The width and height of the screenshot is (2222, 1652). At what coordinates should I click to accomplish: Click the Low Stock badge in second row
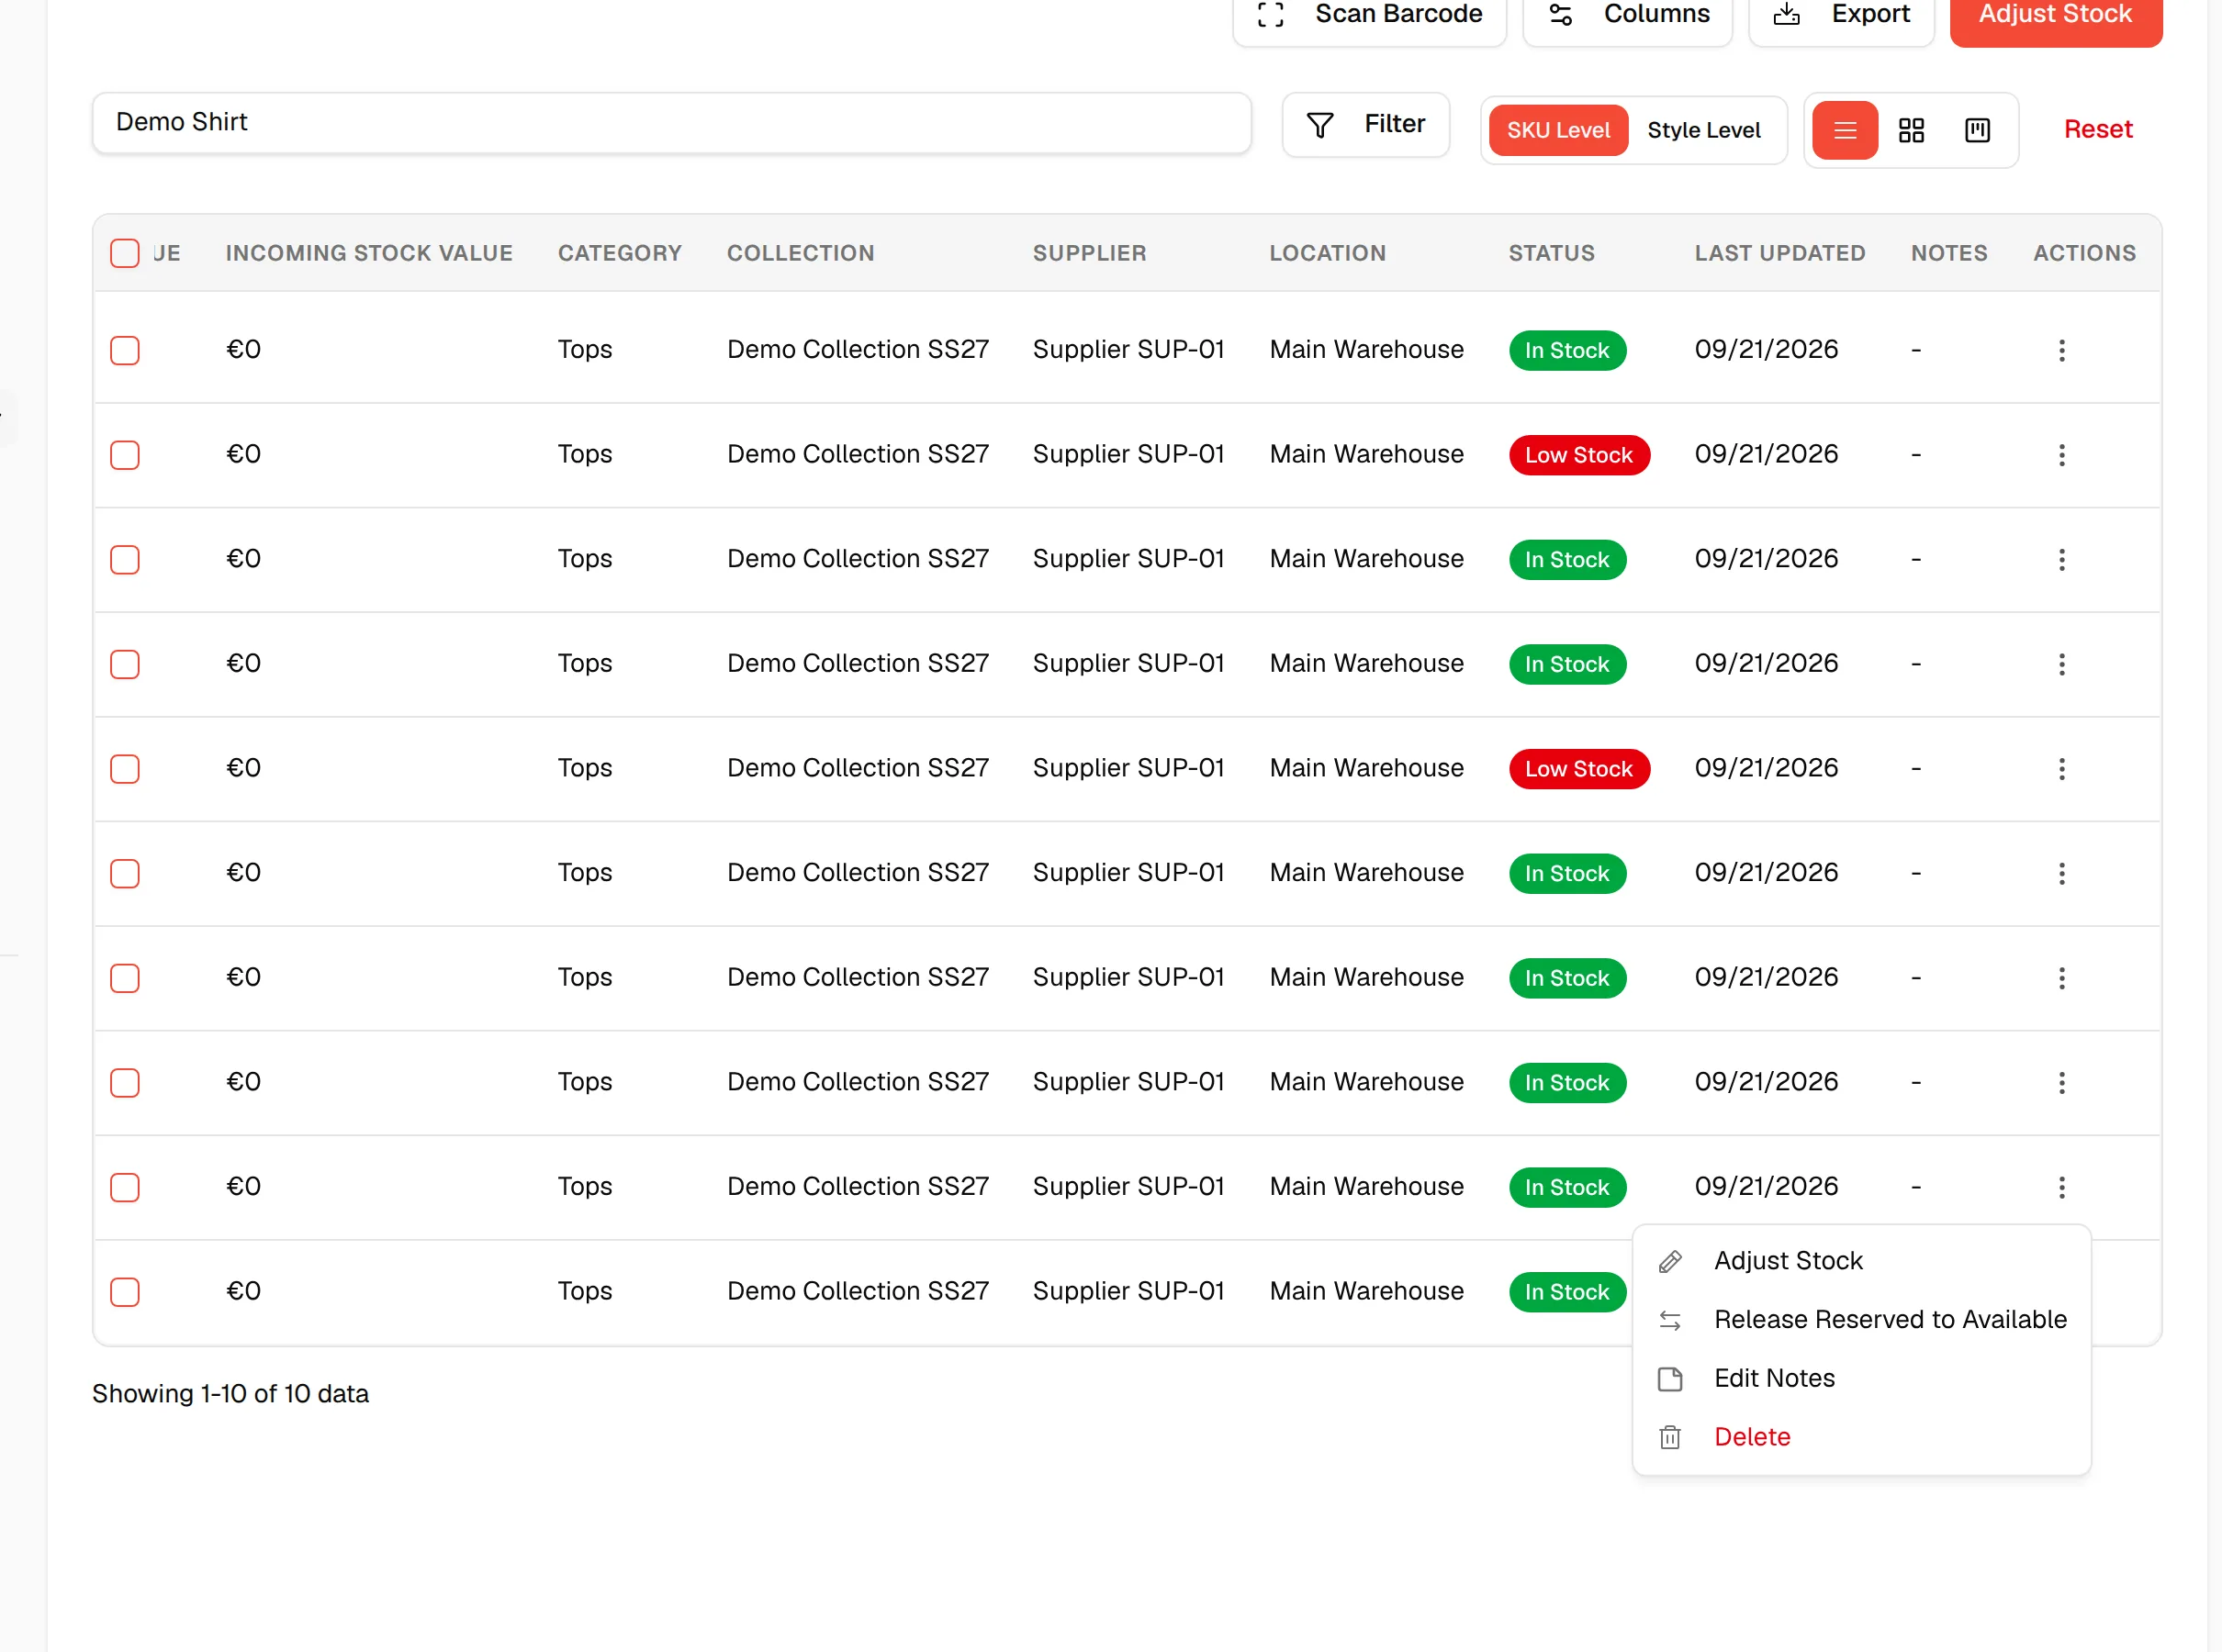click(1578, 455)
